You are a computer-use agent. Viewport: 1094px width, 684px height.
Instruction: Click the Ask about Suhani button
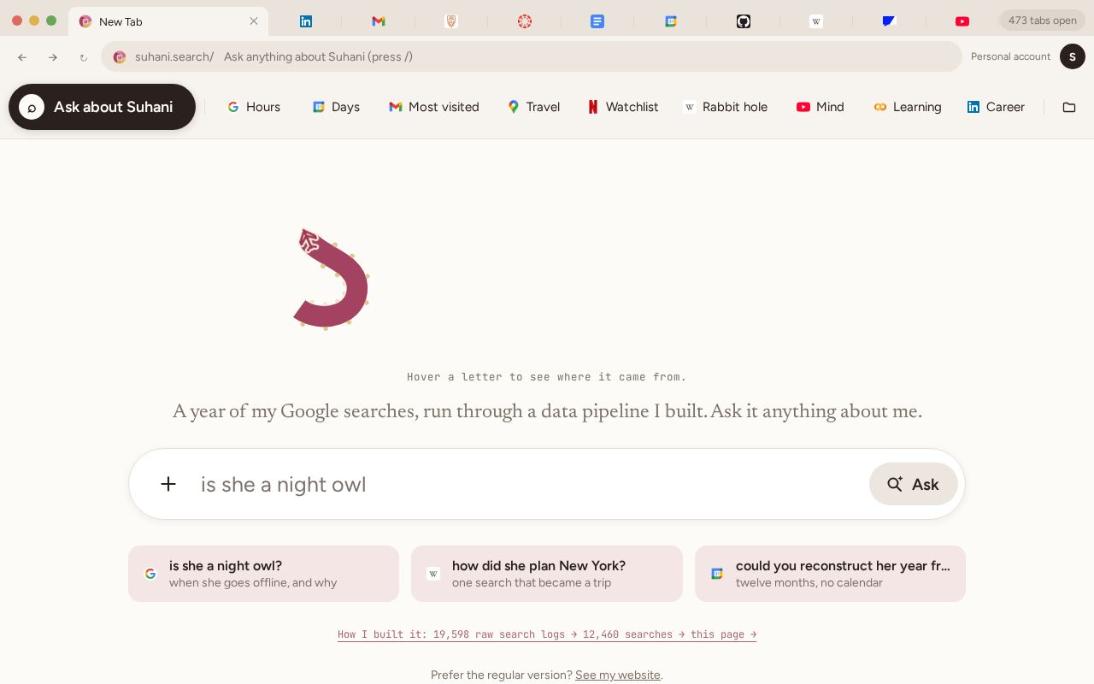102,107
